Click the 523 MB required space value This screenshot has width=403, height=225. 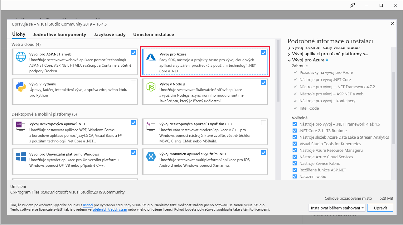click(x=386, y=198)
